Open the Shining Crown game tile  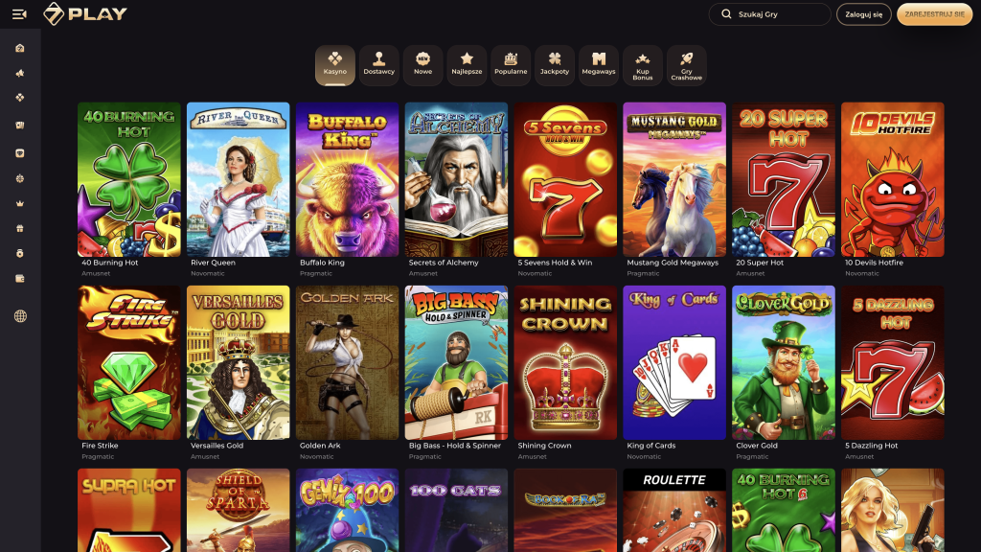click(565, 362)
